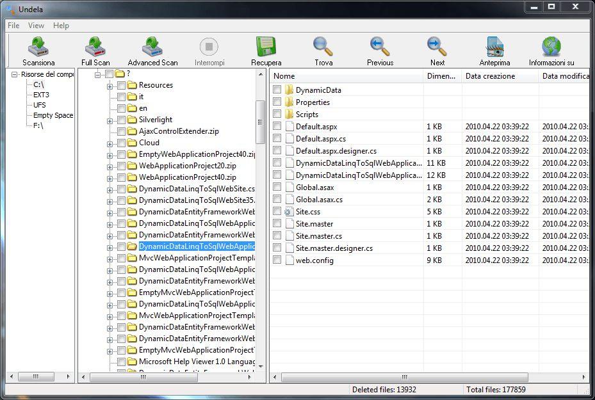This screenshot has height=400, width=595.
Task: Open the Trova search tool
Action: 323,48
